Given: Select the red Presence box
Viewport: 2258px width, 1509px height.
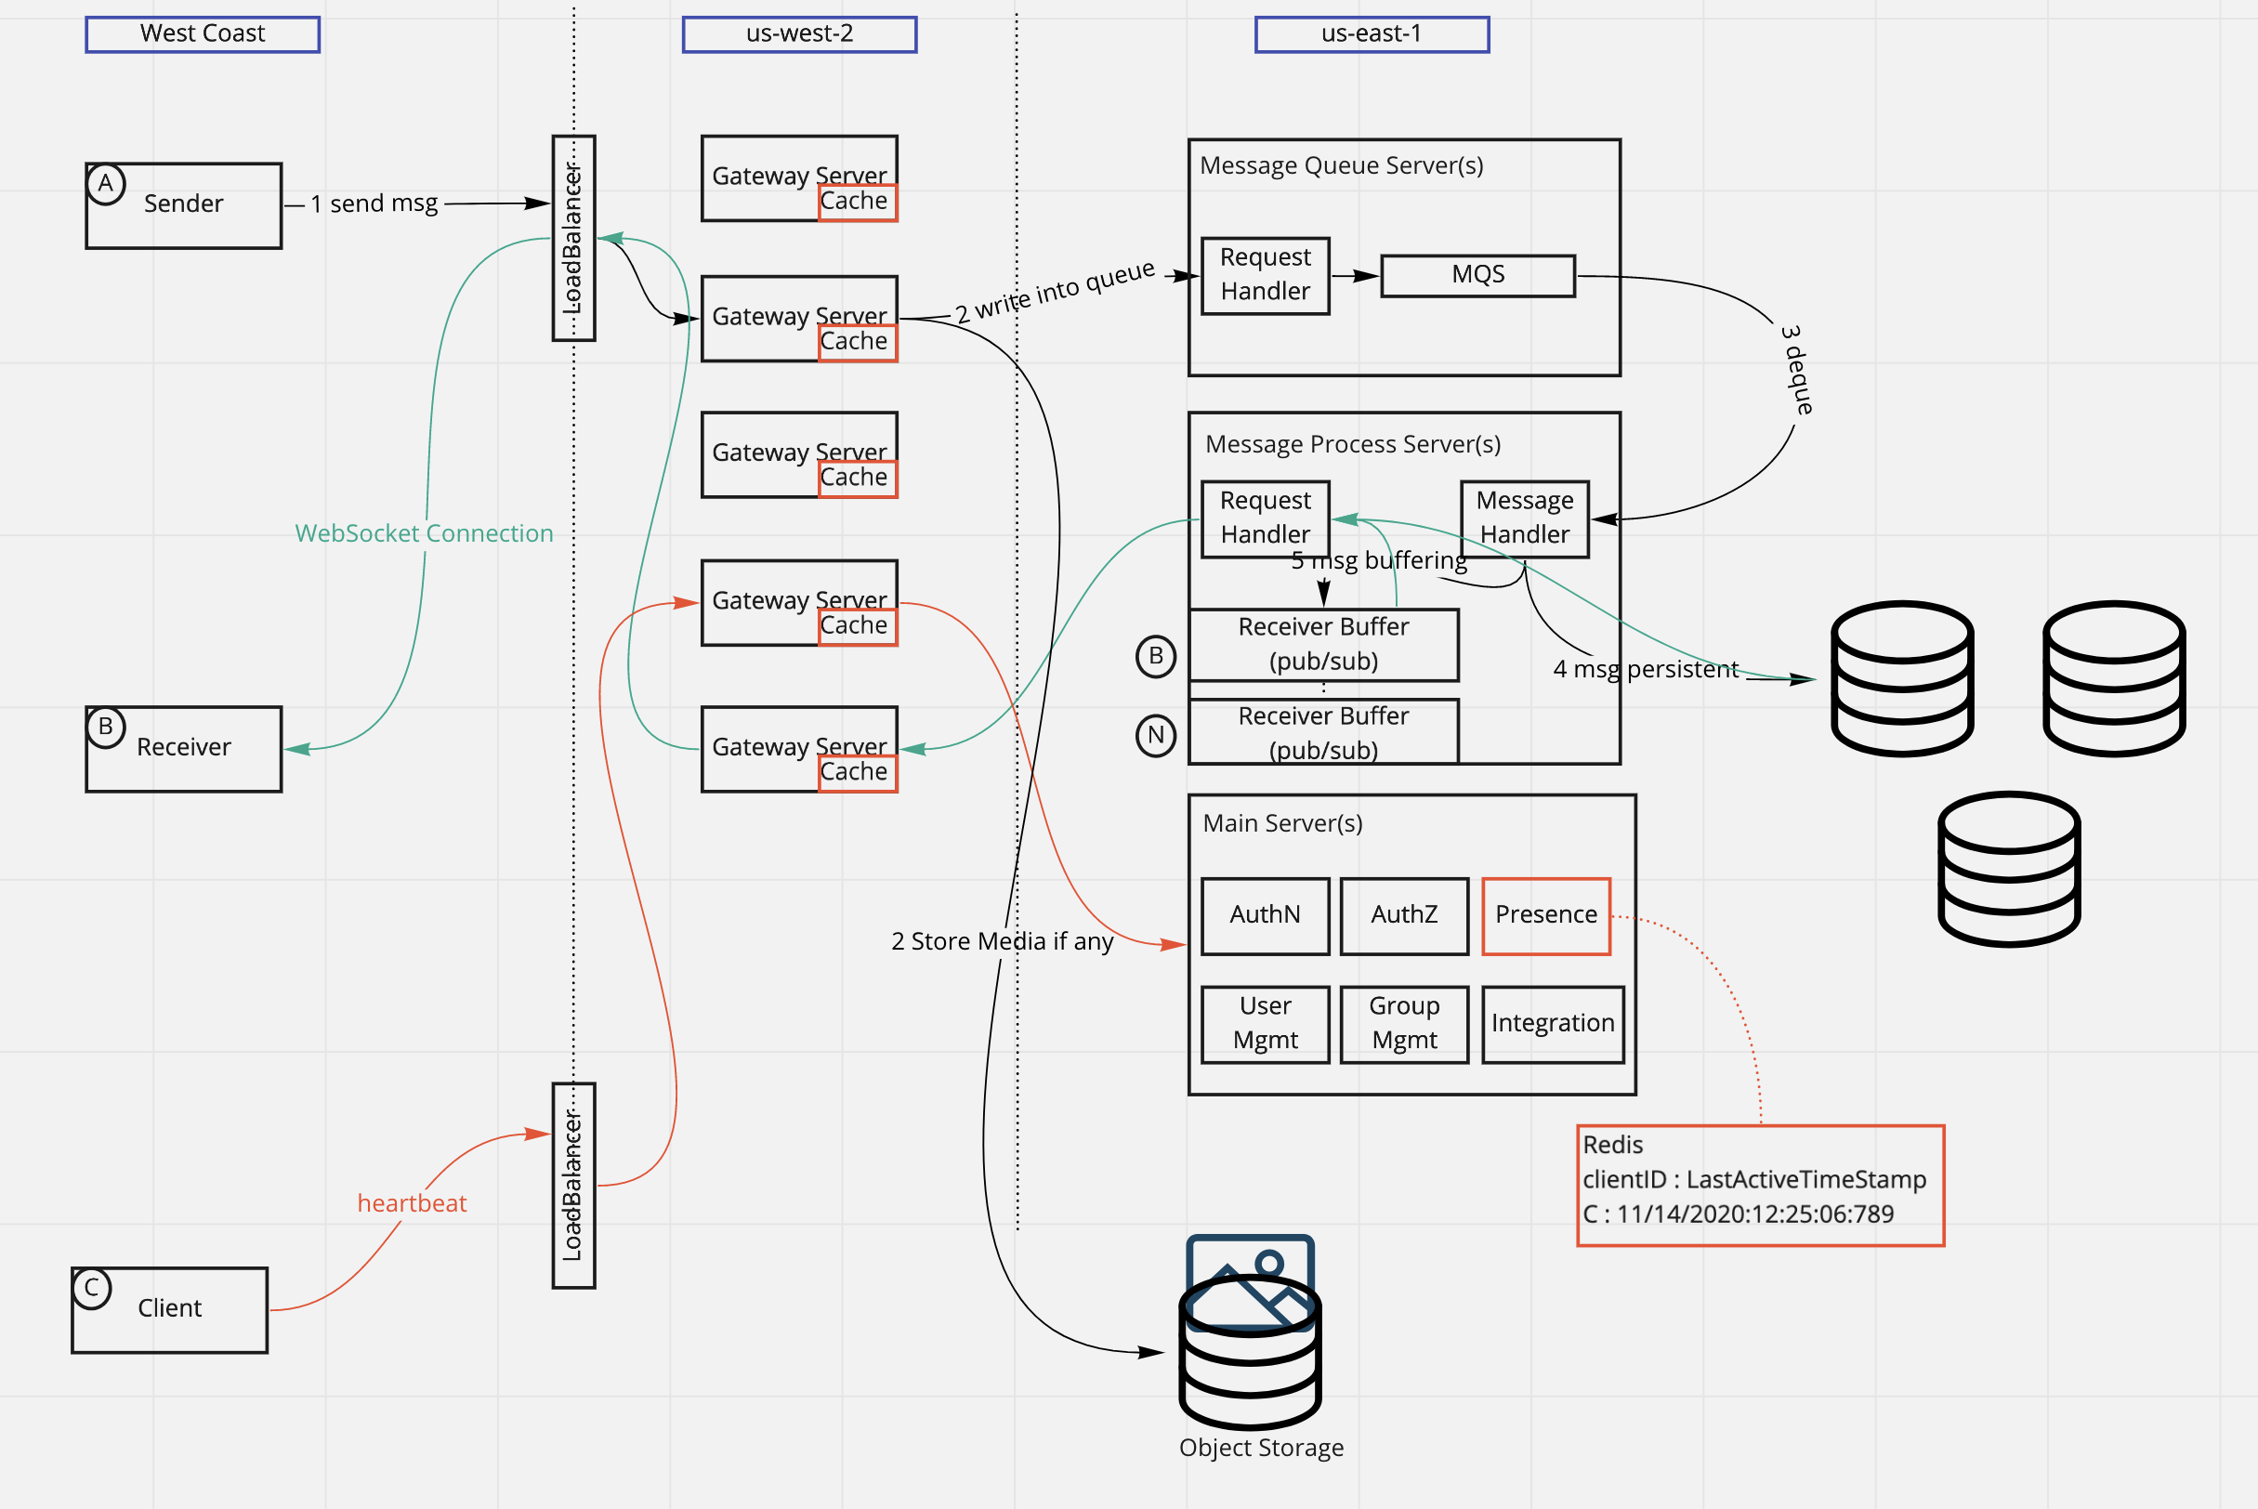Looking at the screenshot, I should (1546, 915).
